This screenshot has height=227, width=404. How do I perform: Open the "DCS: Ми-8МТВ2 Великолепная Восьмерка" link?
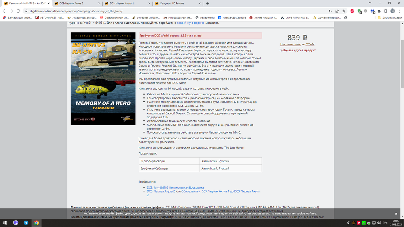(x=175, y=187)
